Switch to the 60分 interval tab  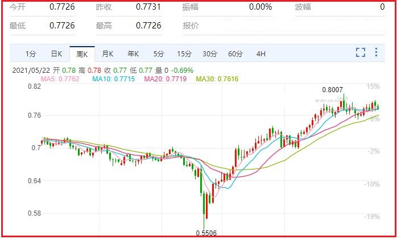[x=235, y=54]
